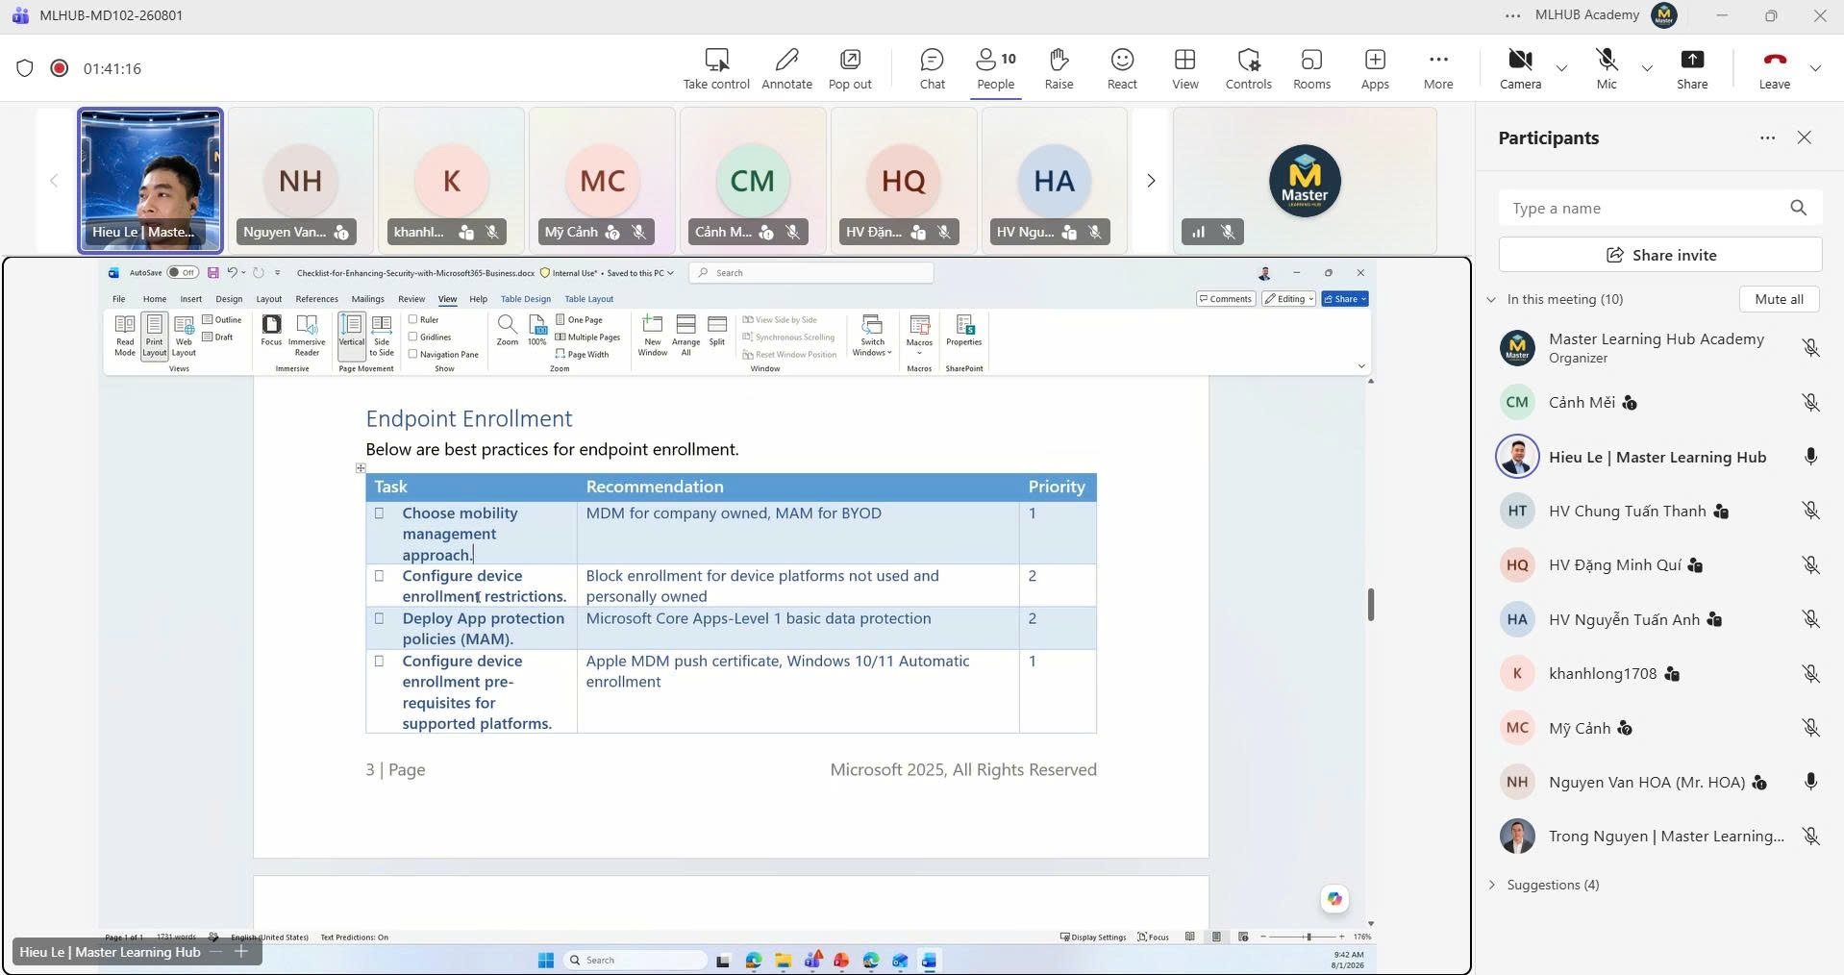Enable Focus mode in Word ribbon

click(x=271, y=331)
